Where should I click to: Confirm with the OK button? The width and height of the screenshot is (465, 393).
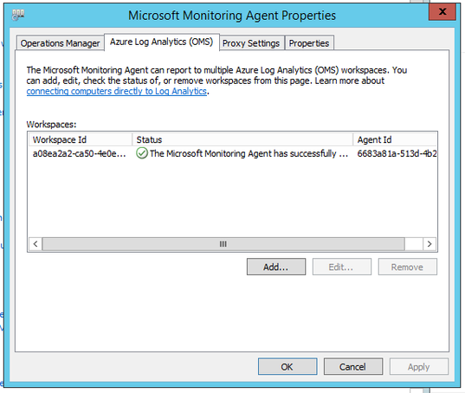pos(287,367)
